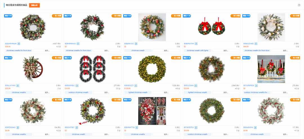Open Amazon icon beside the $38.44 wreath ASIN
Viewport: 304px width, 139px height.
click(18, 44)
